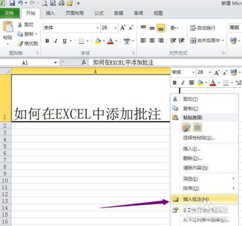Select the Format Painter brush
The width and height of the screenshot is (242, 226).
pos(28,44)
